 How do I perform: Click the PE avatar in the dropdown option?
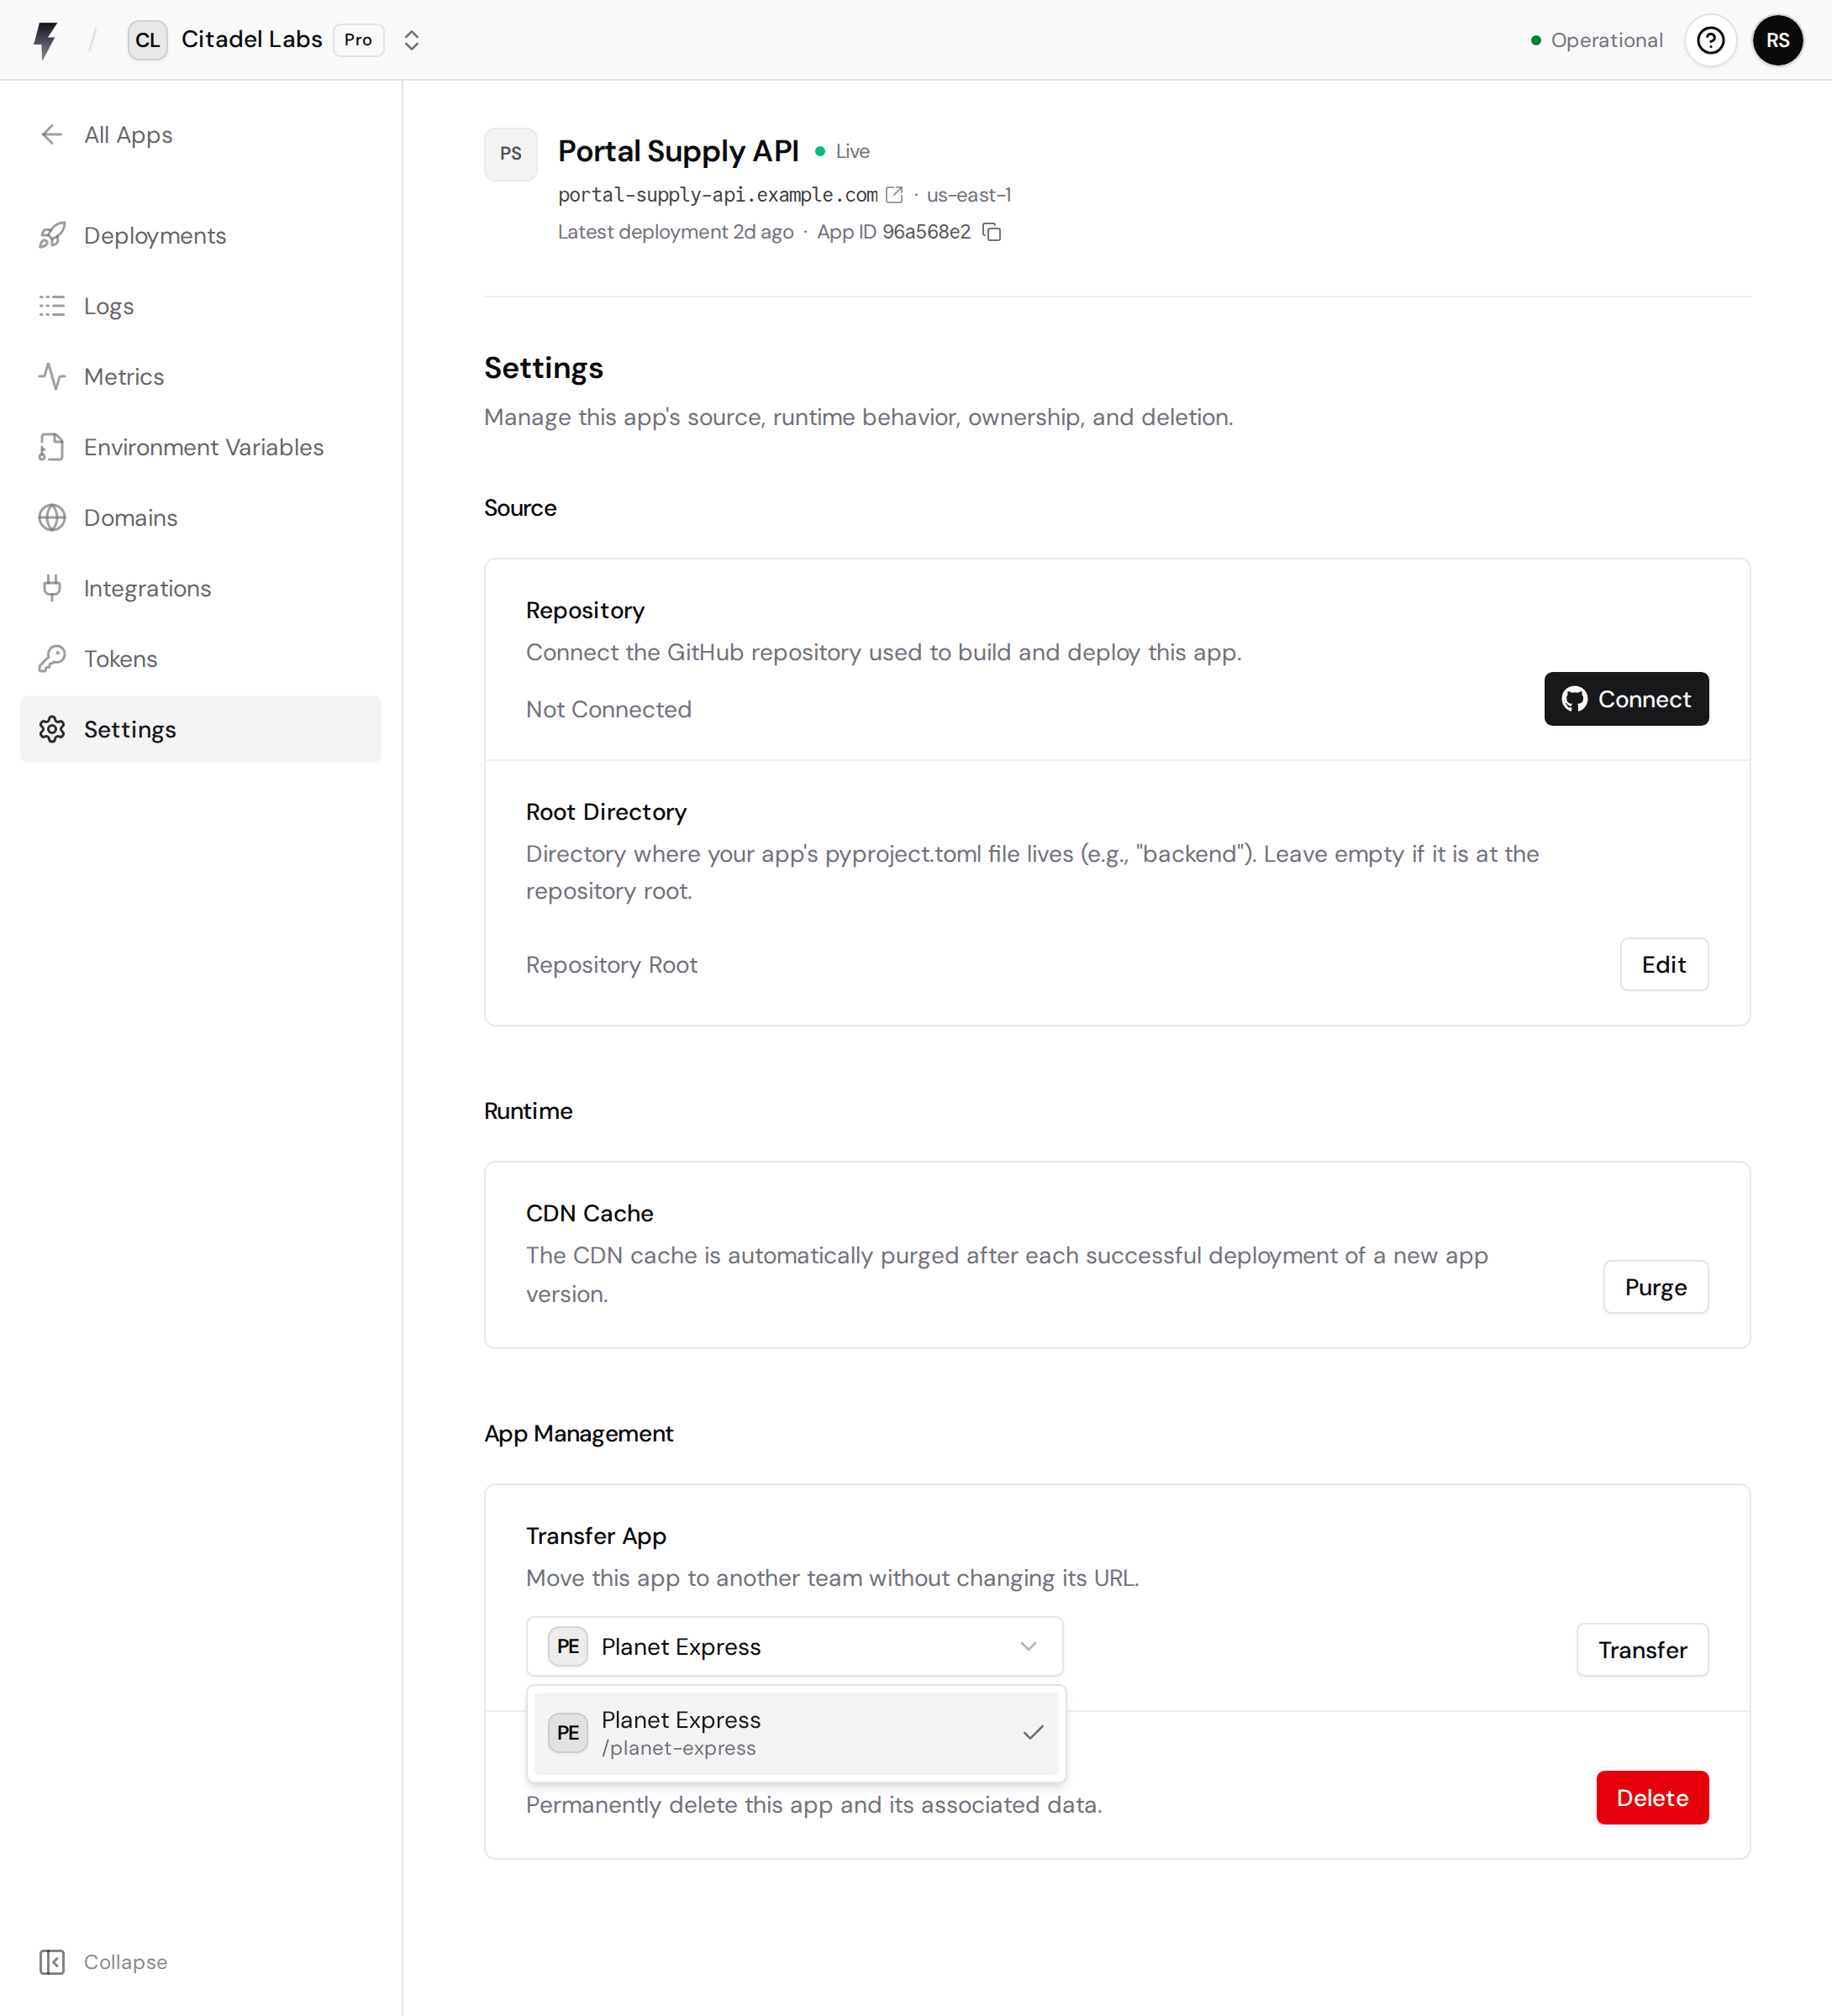tap(567, 1733)
